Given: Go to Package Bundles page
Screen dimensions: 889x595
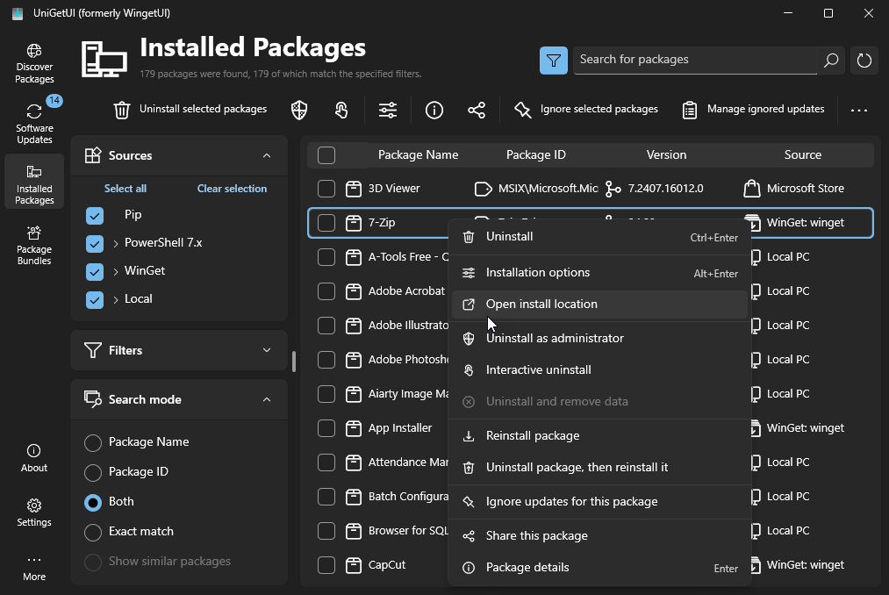Looking at the screenshot, I should (x=34, y=246).
